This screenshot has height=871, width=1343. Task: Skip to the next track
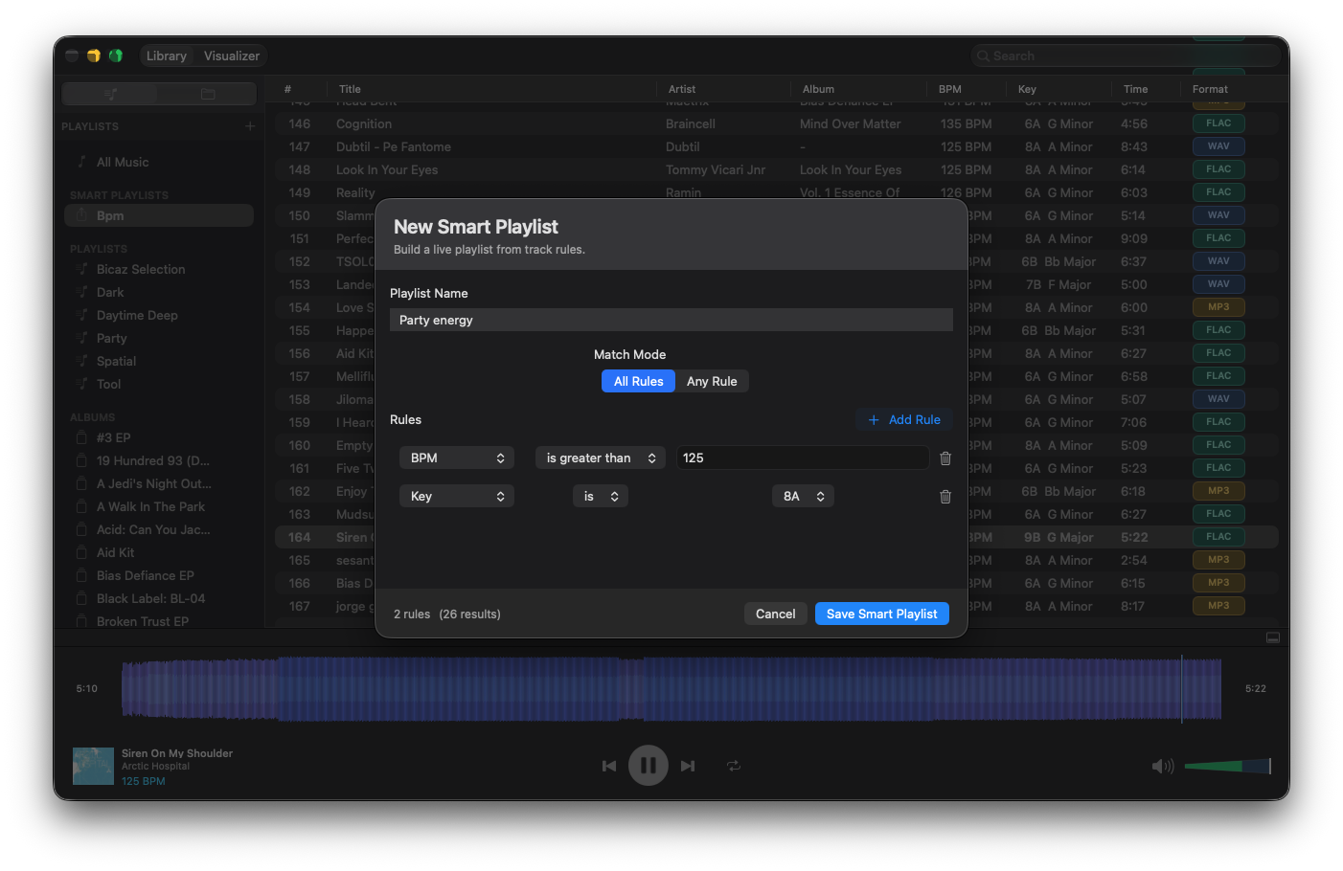pyautogui.click(x=688, y=766)
